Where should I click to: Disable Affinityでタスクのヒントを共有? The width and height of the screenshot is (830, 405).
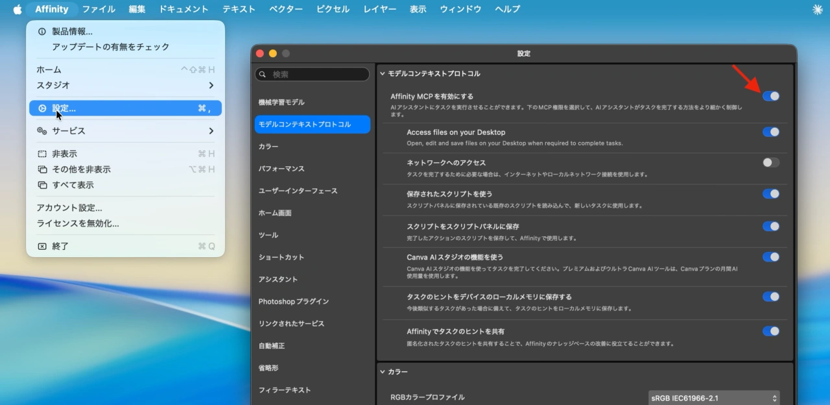771,331
